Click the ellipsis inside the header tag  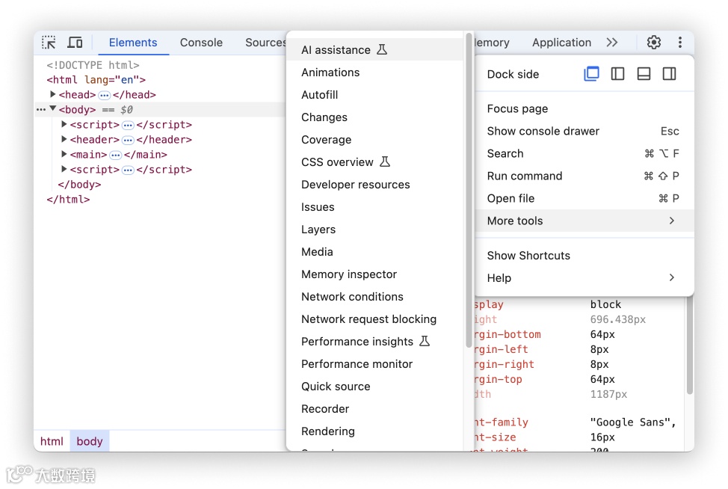(128, 141)
